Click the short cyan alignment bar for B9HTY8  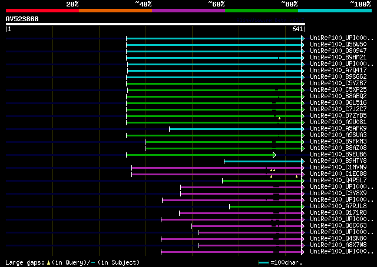pos(263,162)
